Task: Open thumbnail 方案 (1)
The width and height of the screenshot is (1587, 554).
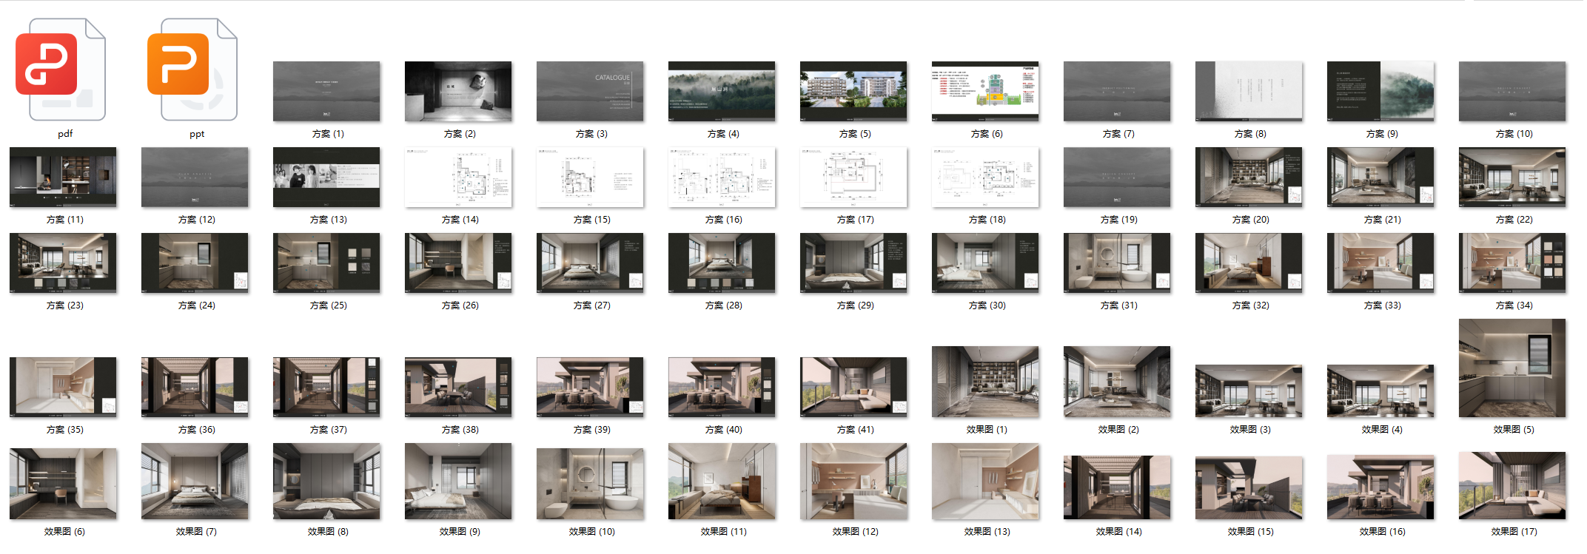Action: pos(326,92)
